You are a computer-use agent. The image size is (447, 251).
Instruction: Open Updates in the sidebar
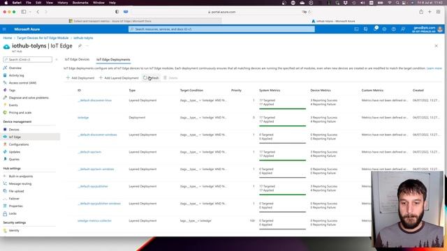coord(15,152)
